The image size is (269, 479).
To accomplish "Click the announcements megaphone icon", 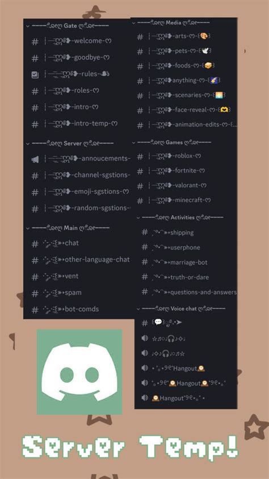I will [35, 159].
